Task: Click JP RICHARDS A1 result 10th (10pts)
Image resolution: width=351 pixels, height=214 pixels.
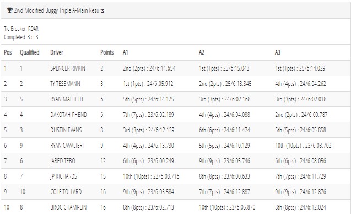Action: tap(136, 176)
